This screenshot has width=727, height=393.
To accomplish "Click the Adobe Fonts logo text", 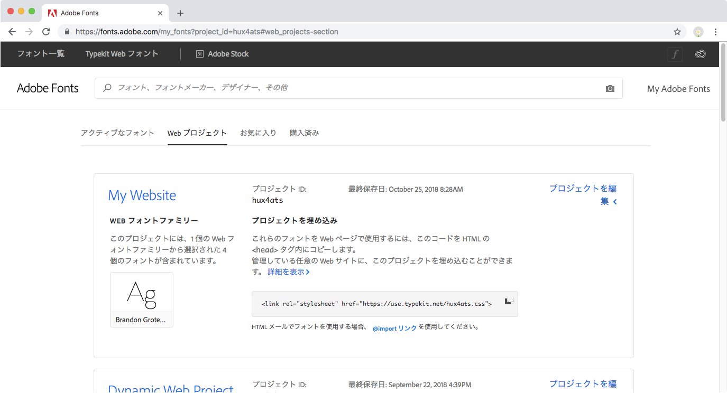I will click(48, 88).
